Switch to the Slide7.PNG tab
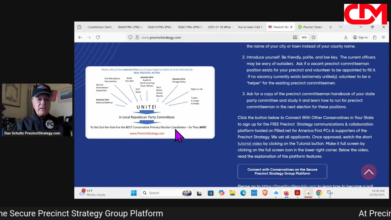This screenshot has width=391, height=220. 190,27
